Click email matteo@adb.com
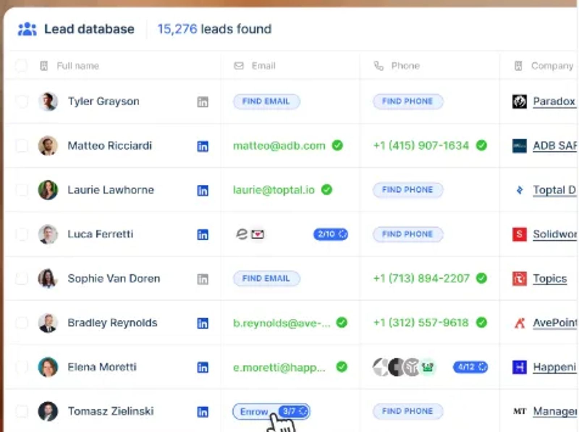Viewport: 579px width, 432px height. (x=279, y=146)
